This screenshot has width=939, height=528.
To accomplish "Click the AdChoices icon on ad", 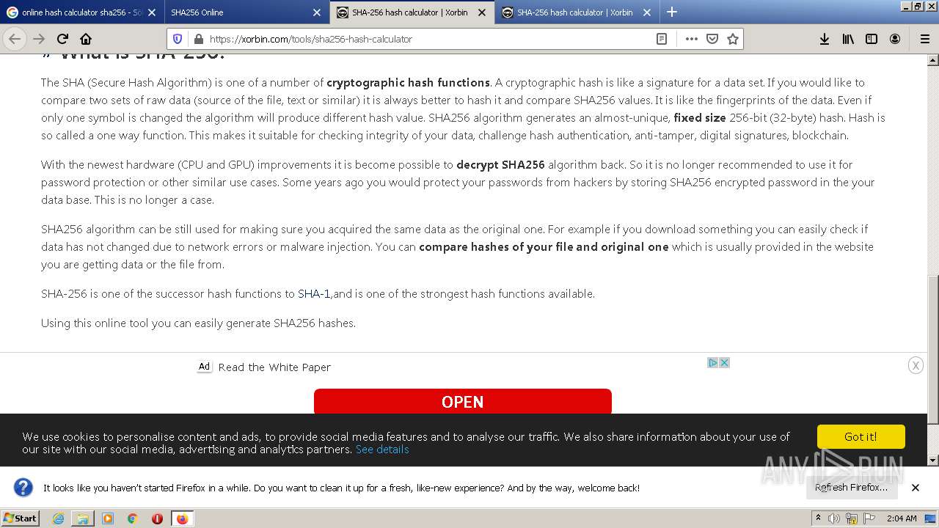I will click(712, 362).
